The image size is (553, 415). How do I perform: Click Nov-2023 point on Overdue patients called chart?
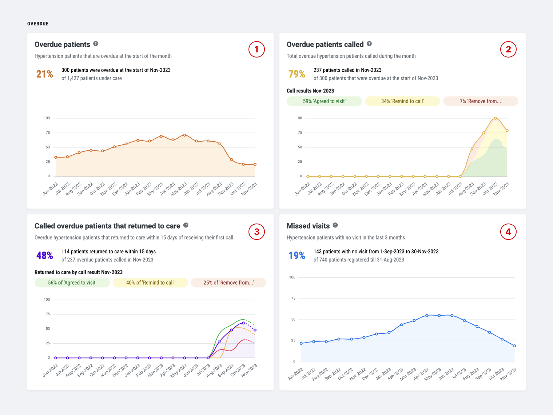coord(507,130)
